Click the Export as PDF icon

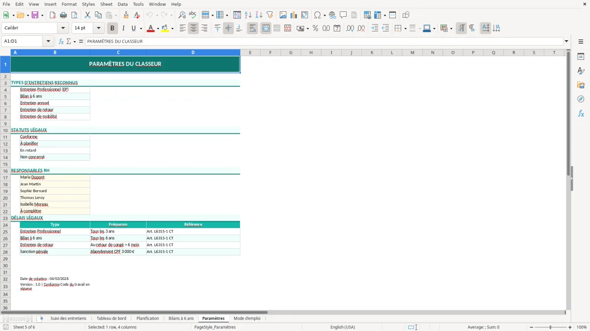point(53,15)
